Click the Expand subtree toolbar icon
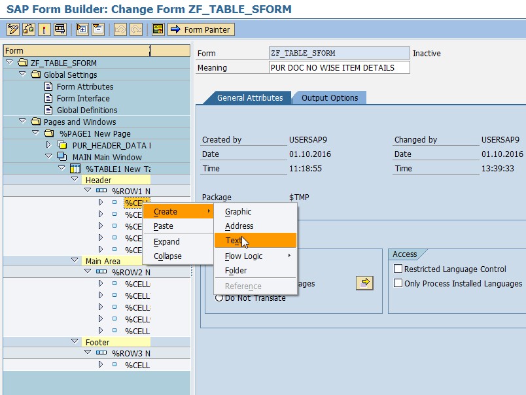The image size is (526, 395). (82, 29)
